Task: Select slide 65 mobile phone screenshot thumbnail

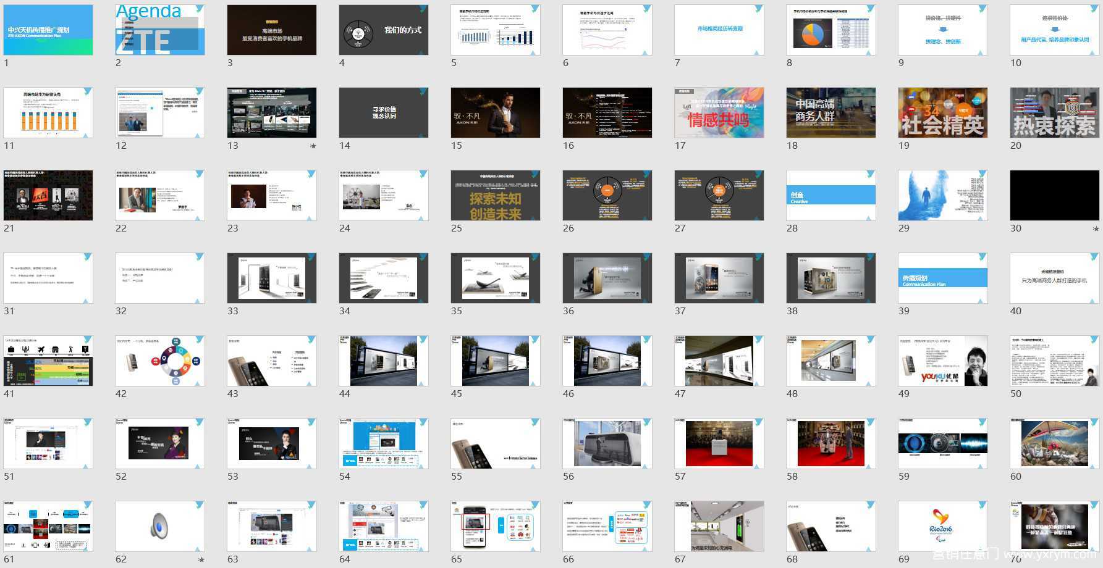Action: pos(496,526)
